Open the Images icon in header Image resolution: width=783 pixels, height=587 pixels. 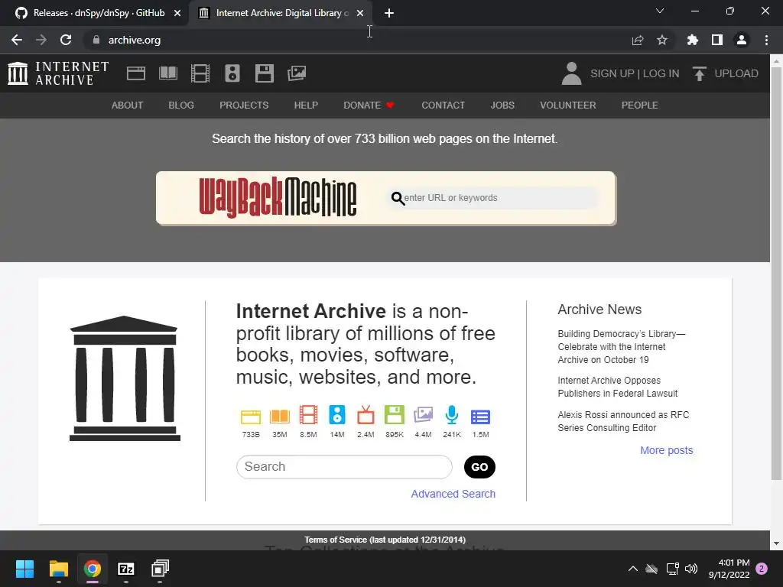pos(297,73)
